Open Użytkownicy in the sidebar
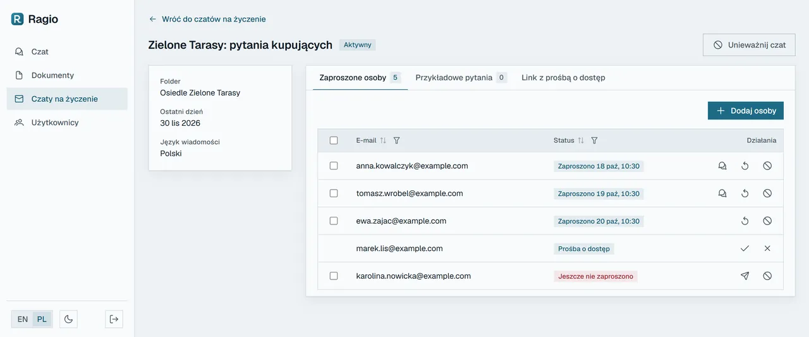 pyautogui.click(x=67, y=123)
